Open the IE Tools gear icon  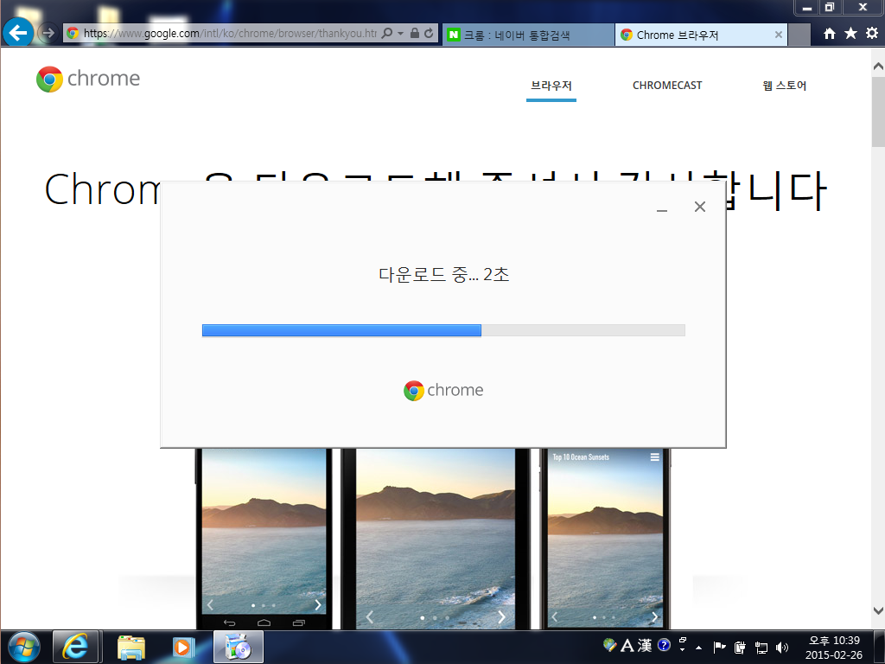click(872, 34)
